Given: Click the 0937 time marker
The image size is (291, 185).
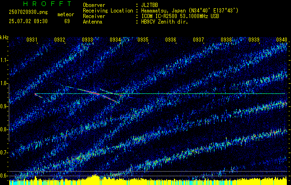Looking at the screenshot, I should 198,39.
